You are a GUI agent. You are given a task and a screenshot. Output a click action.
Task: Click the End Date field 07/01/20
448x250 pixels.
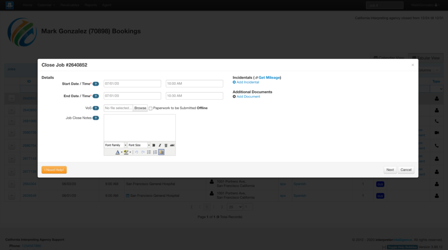pos(132,96)
